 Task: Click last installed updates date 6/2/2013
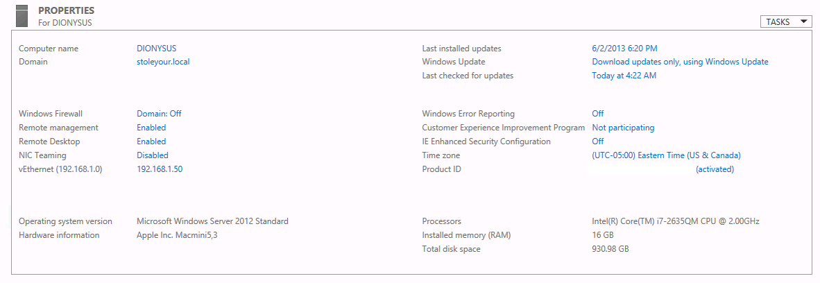(624, 49)
